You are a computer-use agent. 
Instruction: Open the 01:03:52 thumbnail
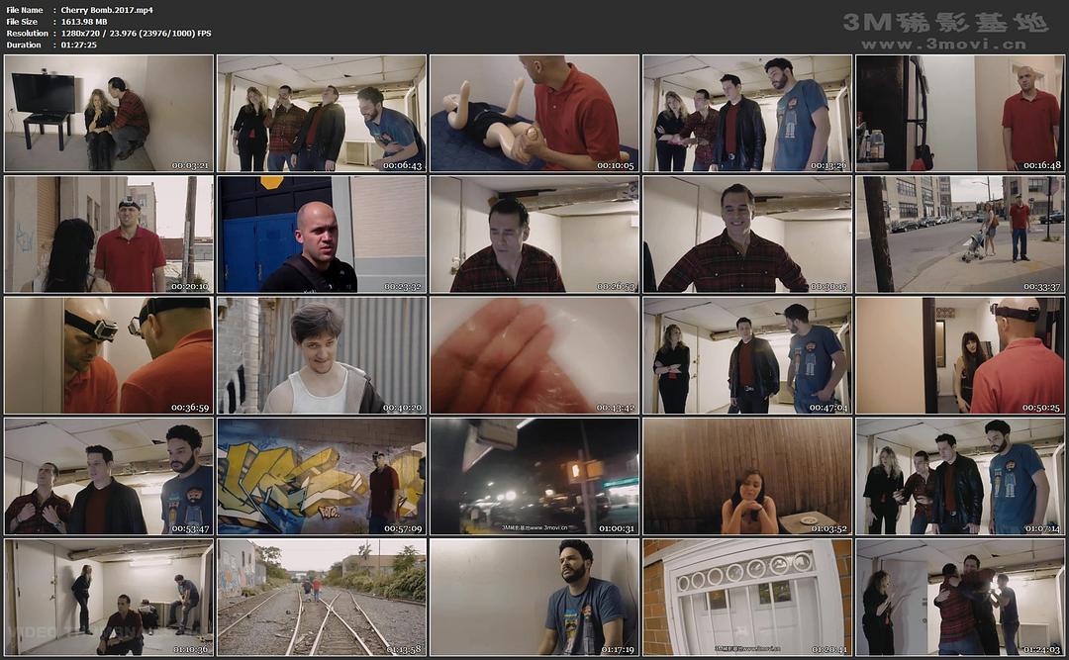(x=747, y=476)
